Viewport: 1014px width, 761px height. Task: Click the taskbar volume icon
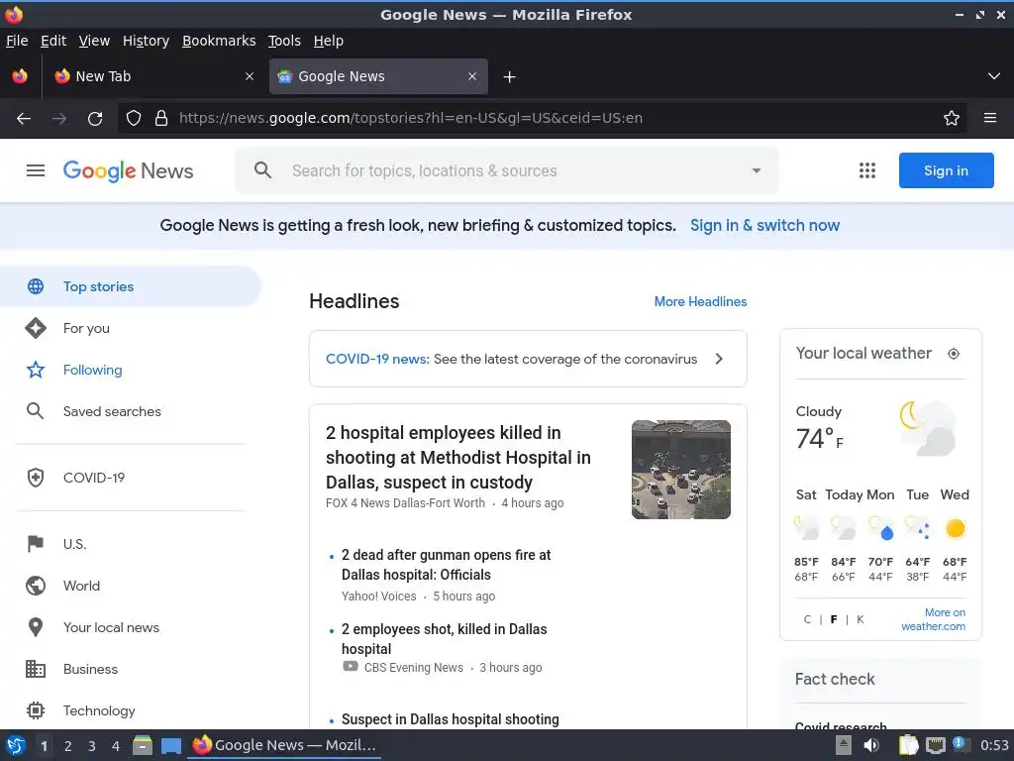pos(871,745)
